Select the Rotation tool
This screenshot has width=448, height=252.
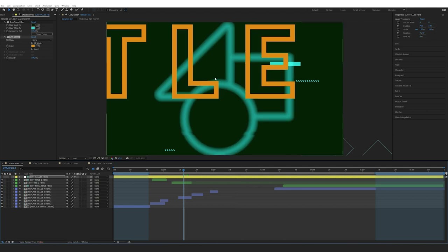point(38,10)
